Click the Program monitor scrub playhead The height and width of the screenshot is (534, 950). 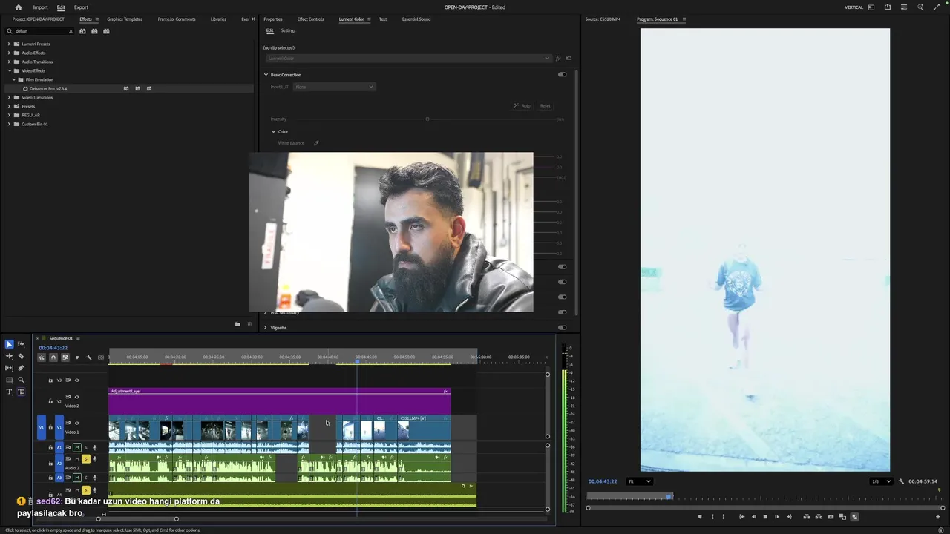pos(669,496)
